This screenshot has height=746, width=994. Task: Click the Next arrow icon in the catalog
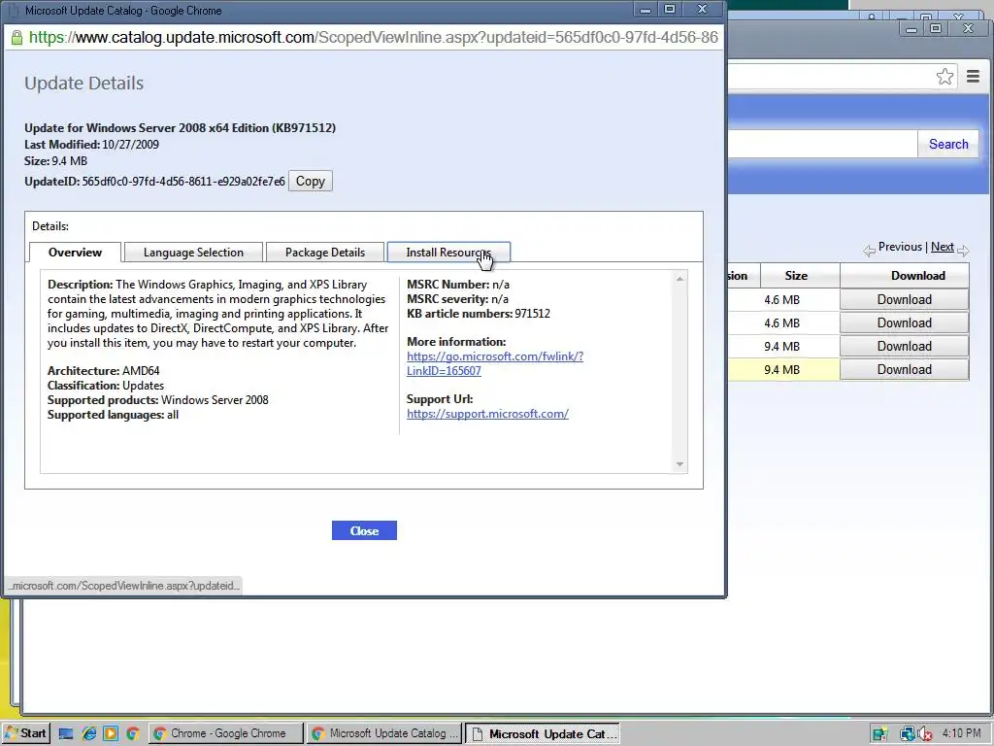pyautogui.click(x=963, y=252)
